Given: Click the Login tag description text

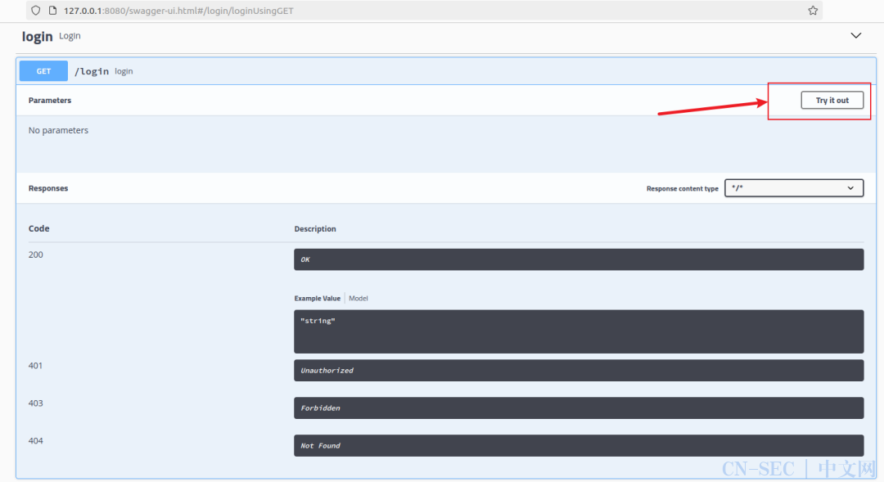Looking at the screenshot, I should tap(70, 35).
